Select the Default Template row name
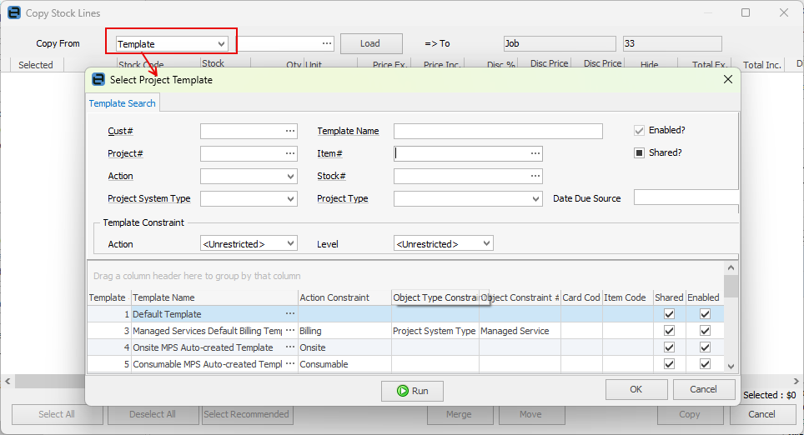This screenshot has width=804, height=435. pos(167,314)
